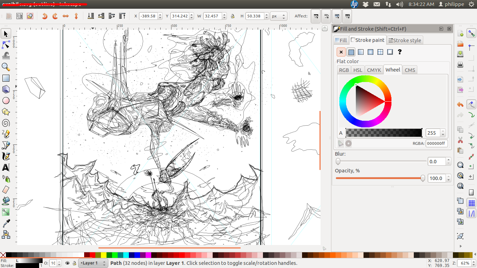Choose the linear gradient paint button
This screenshot has height=268, width=477.
click(x=361, y=52)
